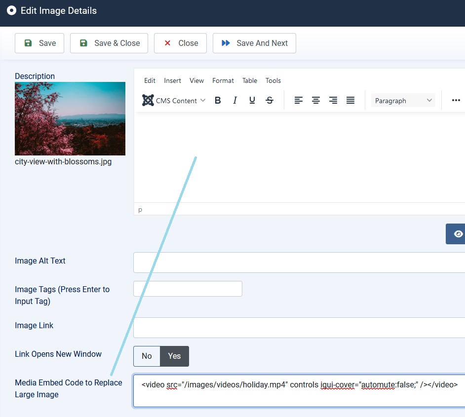This screenshot has height=417, width=465.
Task: Open the Insert menu in editor
Action: pyautogui.click(x=172, y=80)
